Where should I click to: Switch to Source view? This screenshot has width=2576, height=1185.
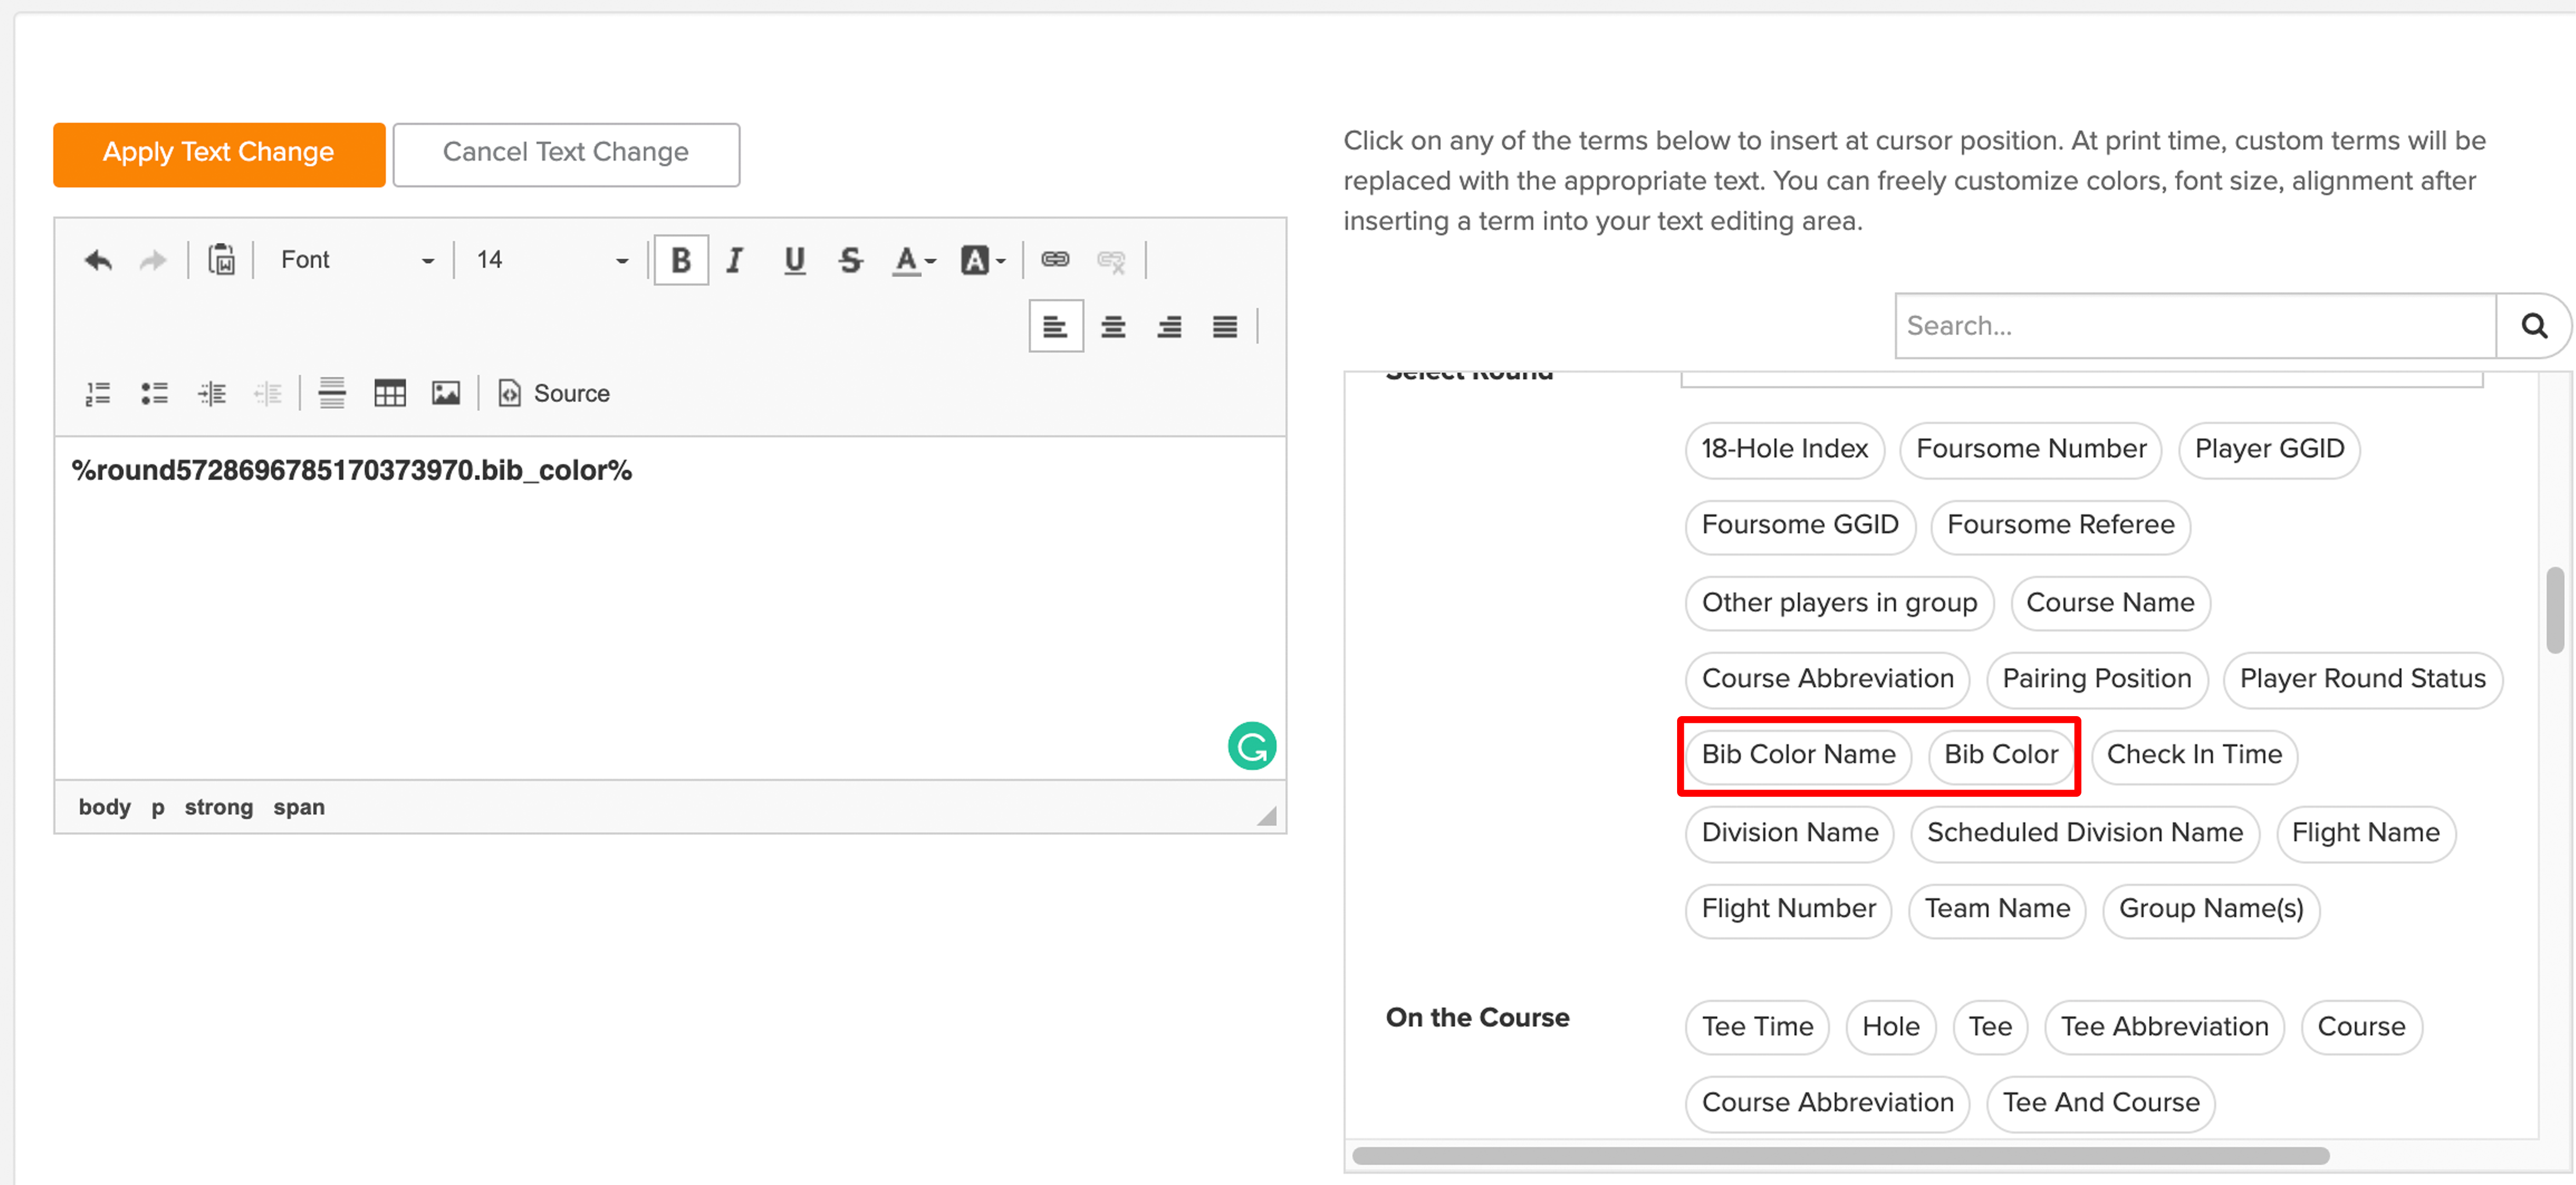click(554, 393)
